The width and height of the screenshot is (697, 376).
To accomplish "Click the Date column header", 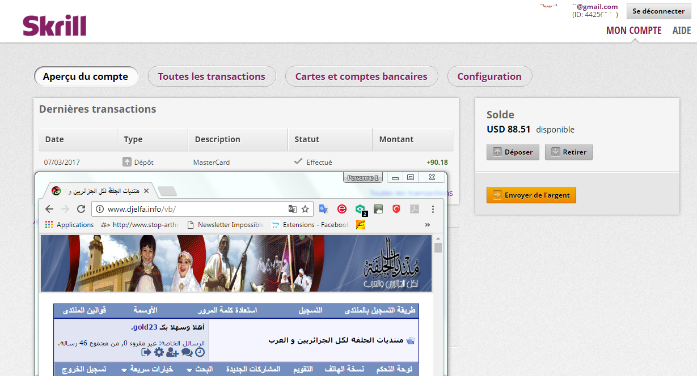I will pos(78,139).
